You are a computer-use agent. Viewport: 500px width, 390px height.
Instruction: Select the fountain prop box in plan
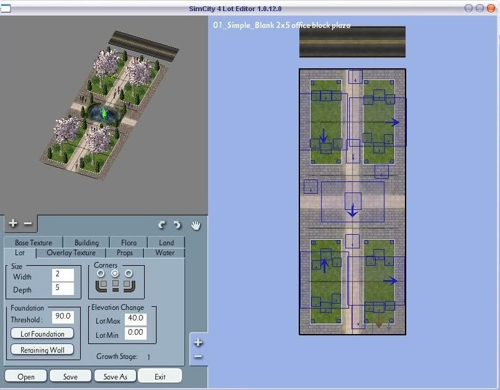[x=352, y=202]
